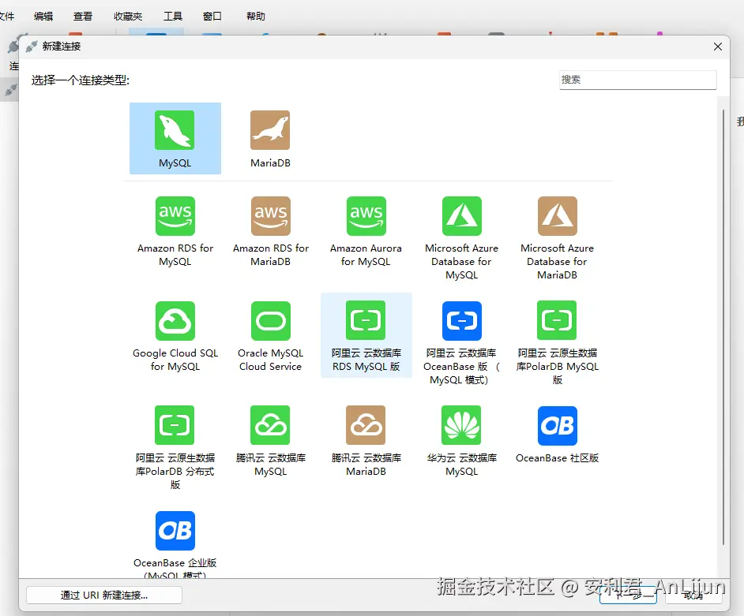Select 华为云 云数据库 MySQL icon
Viewport: 744px width, 616px height.
[x=461, y=425]
